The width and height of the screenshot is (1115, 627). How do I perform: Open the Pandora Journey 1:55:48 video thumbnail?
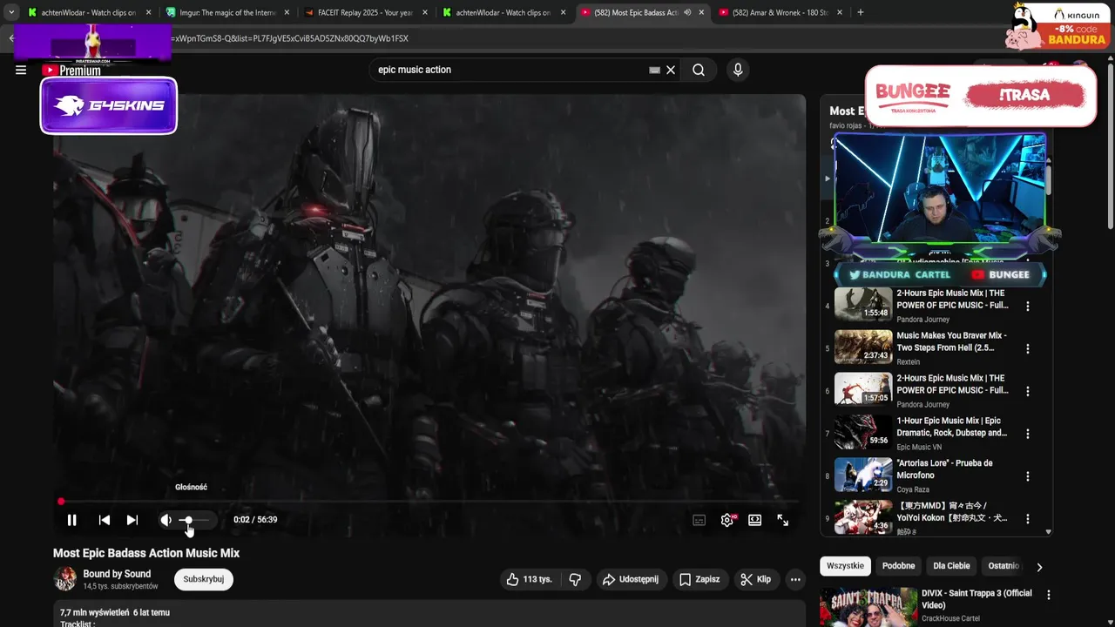tap(863, 305)
